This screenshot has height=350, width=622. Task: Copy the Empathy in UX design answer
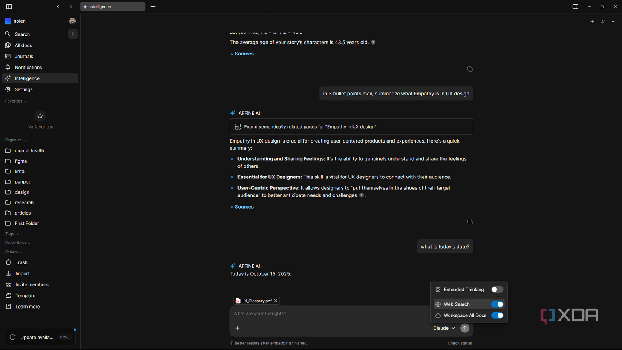pyautogui.click(x=470, y=222)
